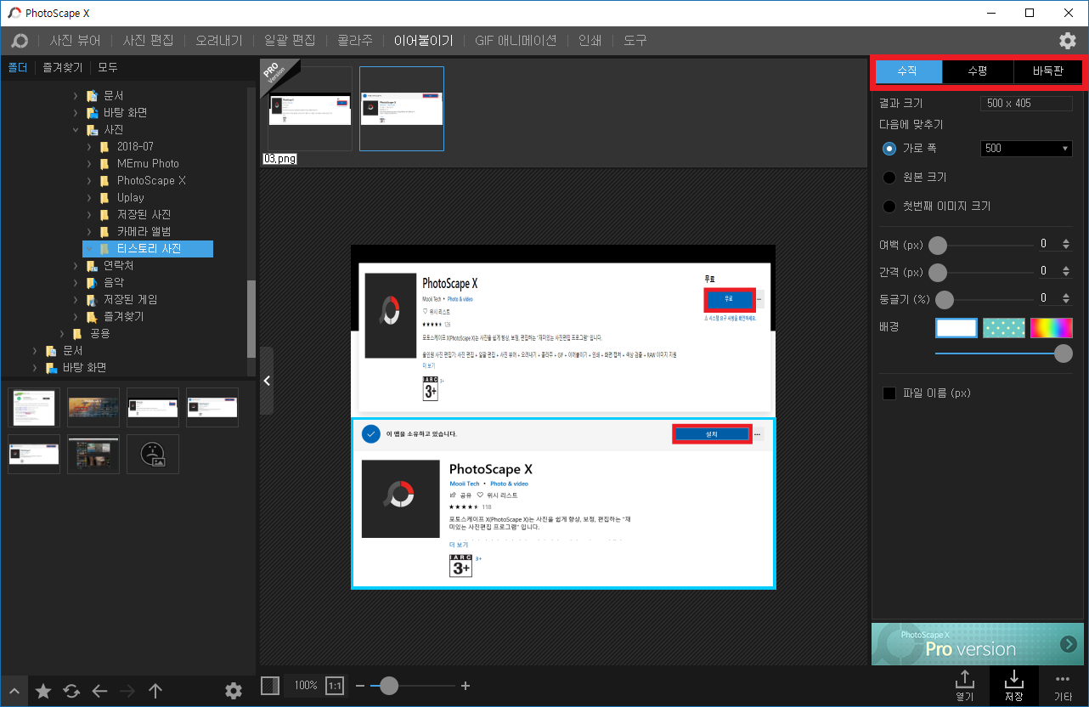Select the 티스토리 사진 folder
Screen dimensions: 1089x707
[x=149, y=248]
